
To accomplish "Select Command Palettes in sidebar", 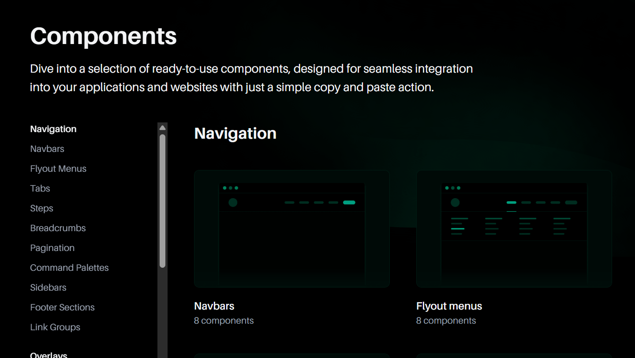I will point(69,268).
